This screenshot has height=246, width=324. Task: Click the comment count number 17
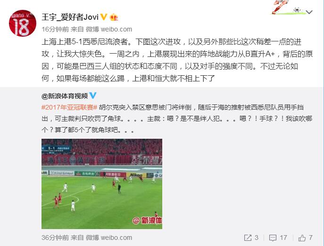pyautogui.click(x=283, y=238)
